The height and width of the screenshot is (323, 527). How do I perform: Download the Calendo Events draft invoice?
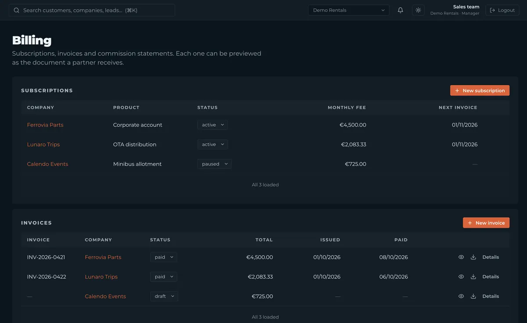click(x=473, y=296)
